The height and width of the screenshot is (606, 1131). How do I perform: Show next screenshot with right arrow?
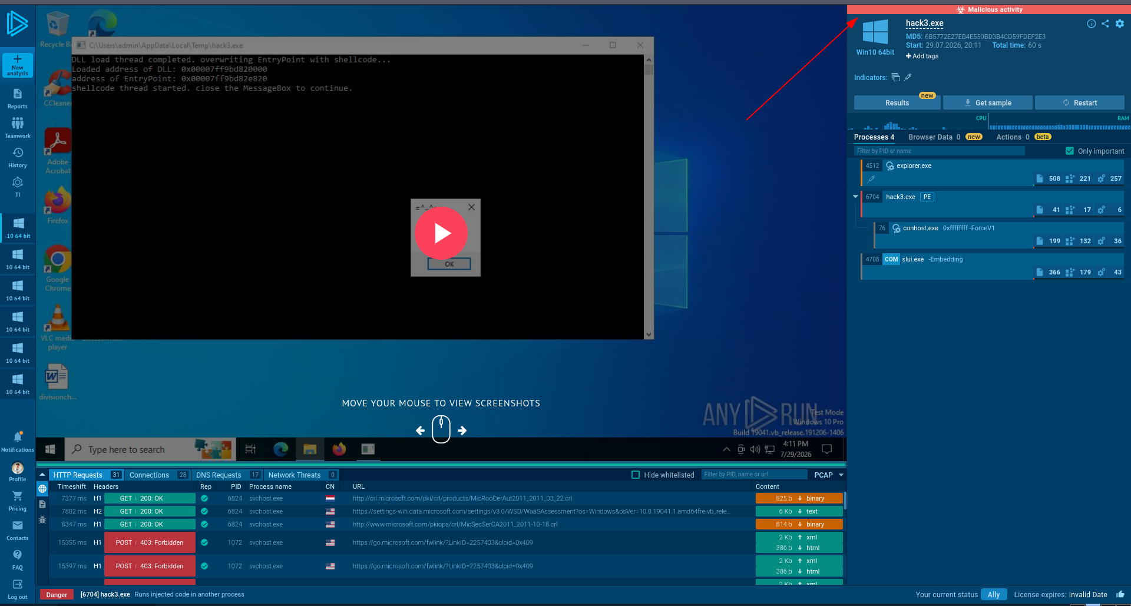[x=462, y=431]
